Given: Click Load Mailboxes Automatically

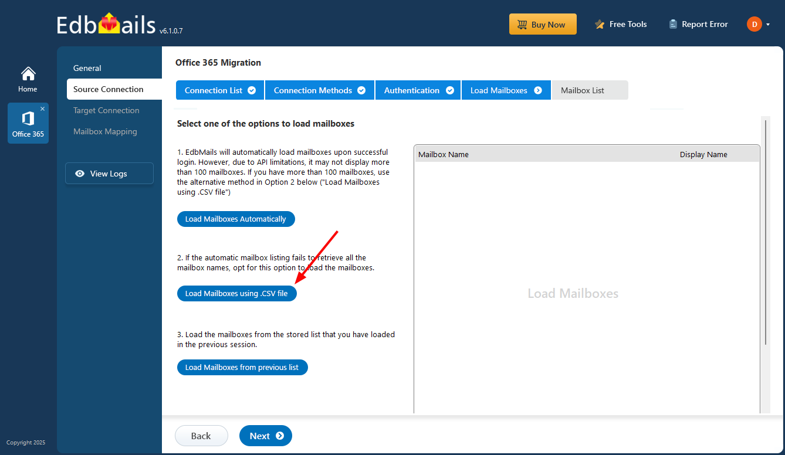Looking at the screenshot, I should [236, 219].
